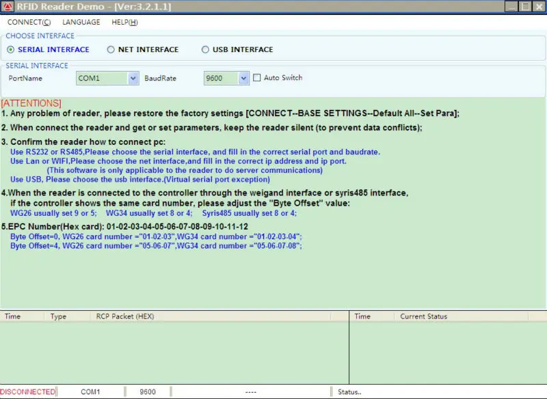This screenshot has height=399, width=547.
Task: Close the RFID Reader Demo window
Action: coord(539,7)
